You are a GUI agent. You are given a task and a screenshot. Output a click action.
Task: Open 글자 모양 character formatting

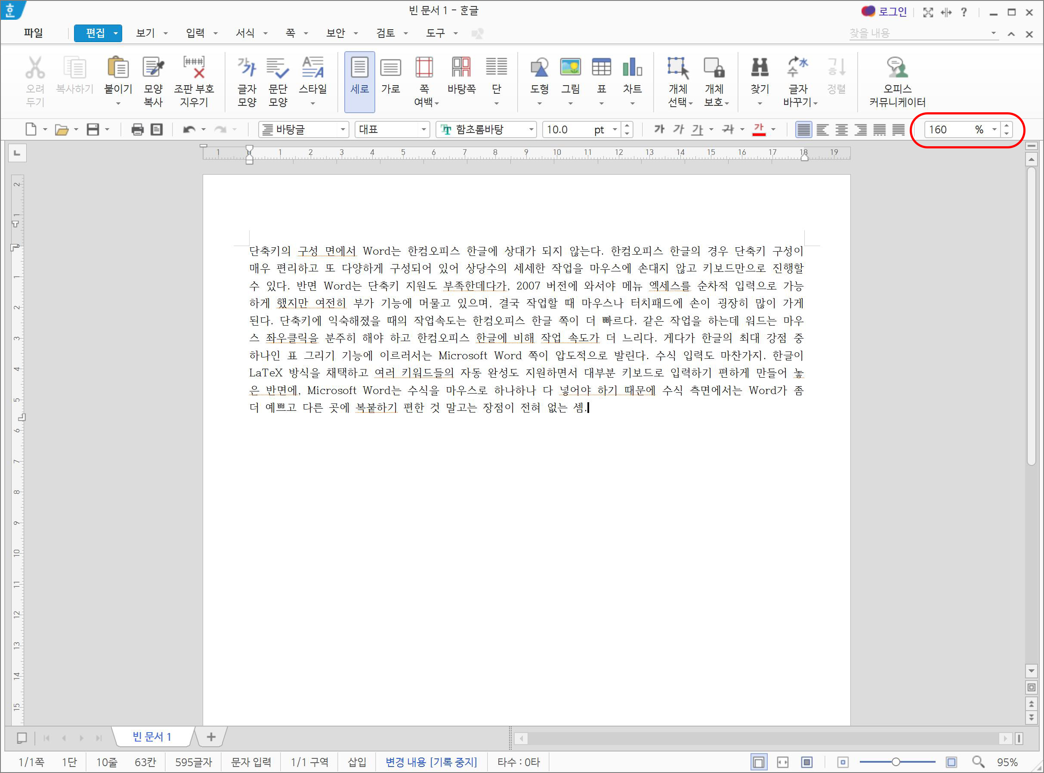pos(247,80)
